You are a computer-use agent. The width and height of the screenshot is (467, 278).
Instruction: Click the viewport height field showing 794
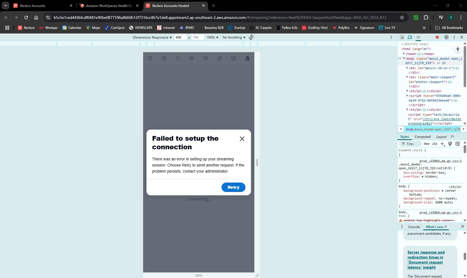point(197,37)
